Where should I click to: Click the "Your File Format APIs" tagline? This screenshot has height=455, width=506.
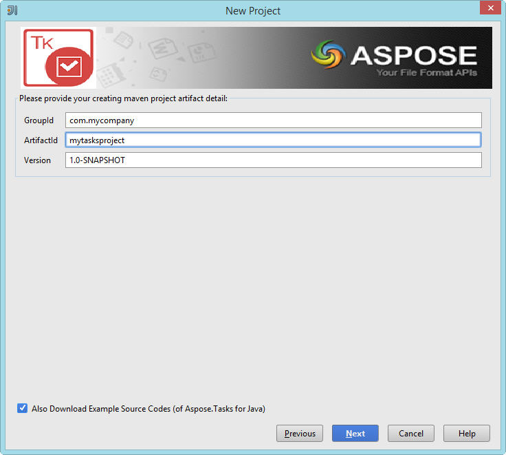(x=426, y=73)
